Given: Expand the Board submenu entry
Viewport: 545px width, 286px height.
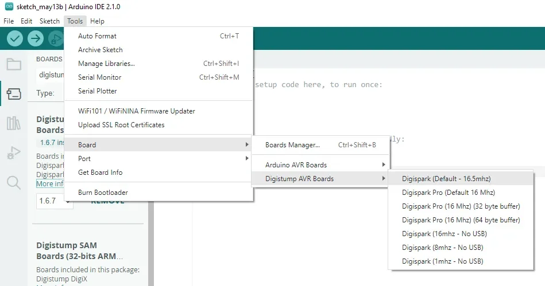Looking at the screenshot, I should (x=159, y=145).
